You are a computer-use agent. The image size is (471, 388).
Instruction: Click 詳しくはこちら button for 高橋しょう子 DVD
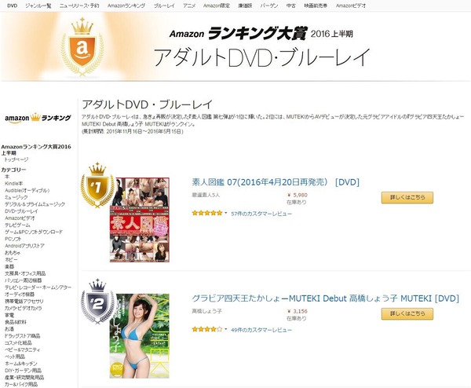407,313
